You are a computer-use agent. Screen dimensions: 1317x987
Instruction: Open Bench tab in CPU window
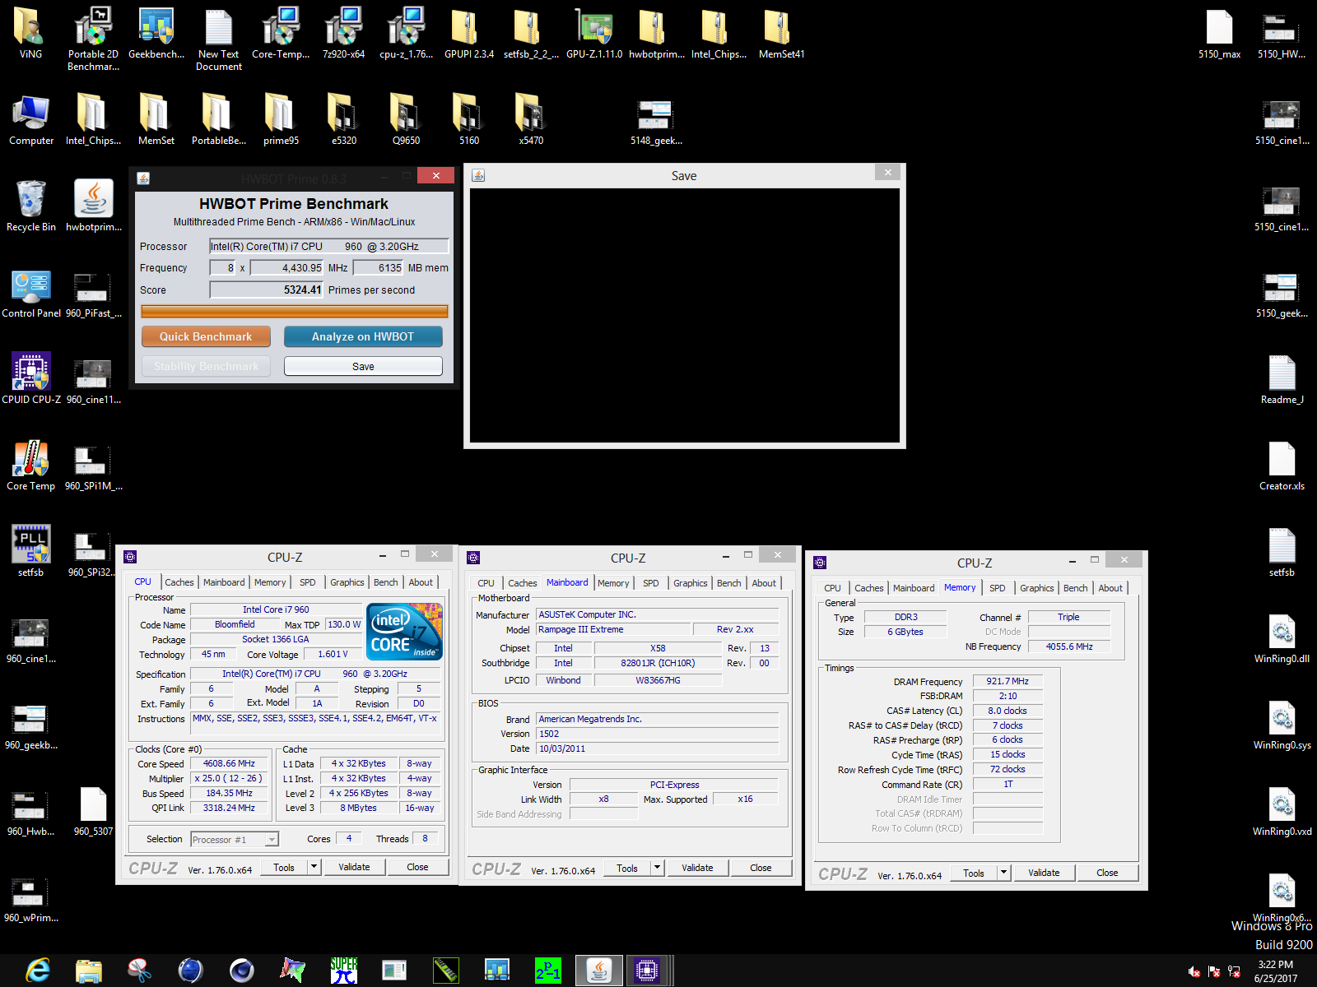pos(385,582)
